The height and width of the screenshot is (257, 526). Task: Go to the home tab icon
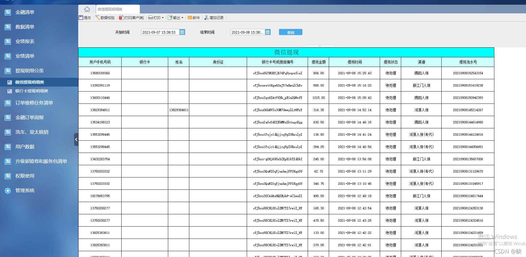pyautogui.click(x=87, y=9)
